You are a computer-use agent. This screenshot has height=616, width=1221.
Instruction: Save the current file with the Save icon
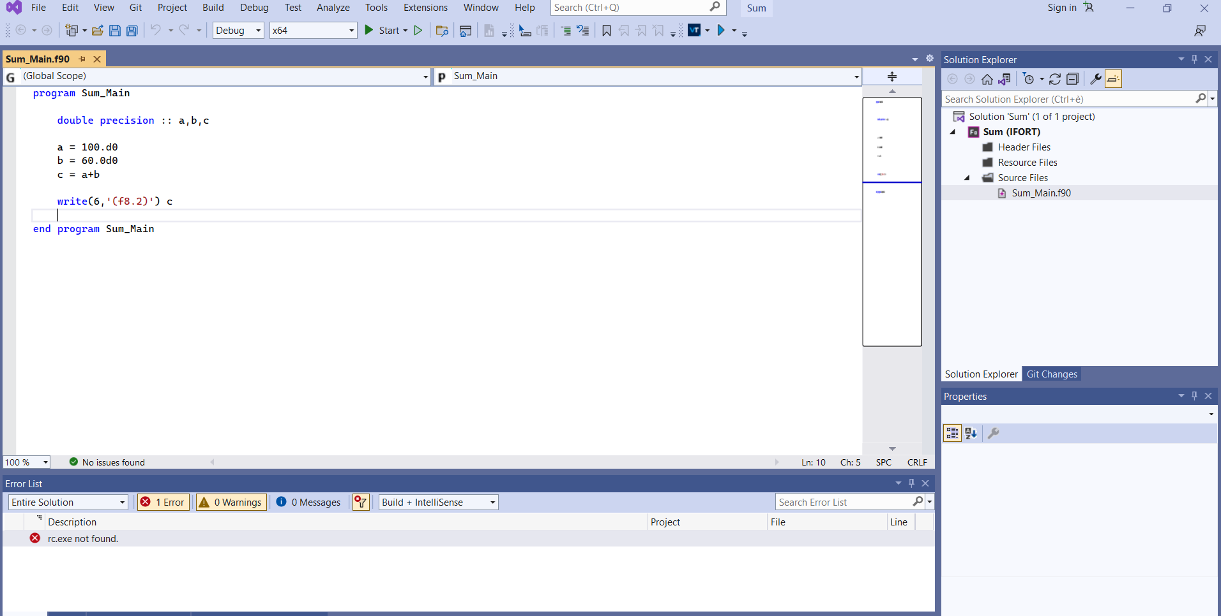115,31
